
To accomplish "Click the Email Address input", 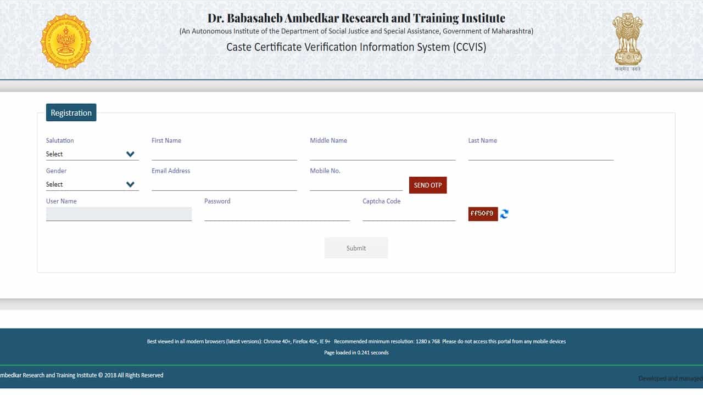I will (224, 184).
